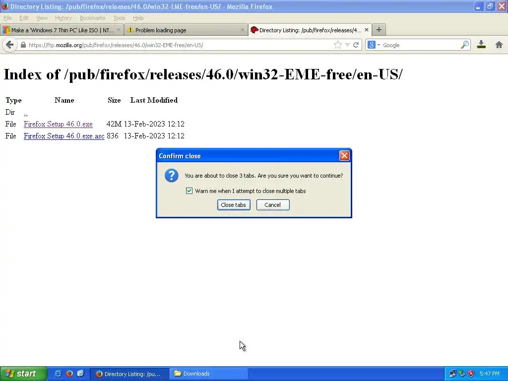The height and width of the screenshot is (381, 508).
Task: Open the Windows Start menu
Action: point(23,374)
